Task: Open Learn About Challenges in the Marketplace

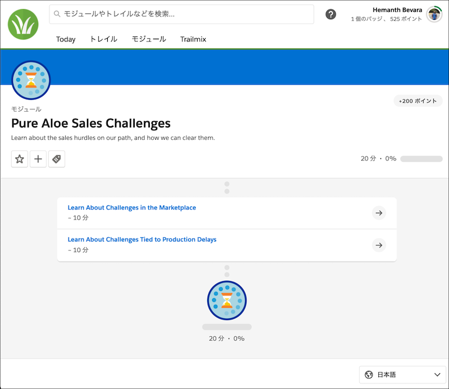Action: (132, 208)
